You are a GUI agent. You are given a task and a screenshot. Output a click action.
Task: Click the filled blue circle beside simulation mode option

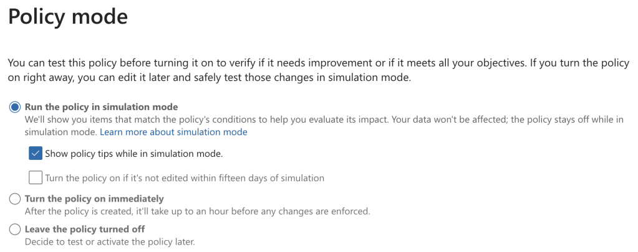pos(15,107)
